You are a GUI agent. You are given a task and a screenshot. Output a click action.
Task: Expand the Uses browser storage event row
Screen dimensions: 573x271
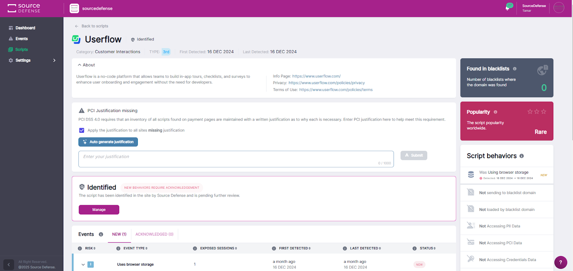coord(83,265)
